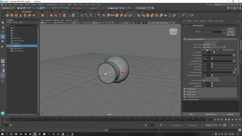Open File Explorer from the taskbar
Screen dimensions: 242x136
16,134
